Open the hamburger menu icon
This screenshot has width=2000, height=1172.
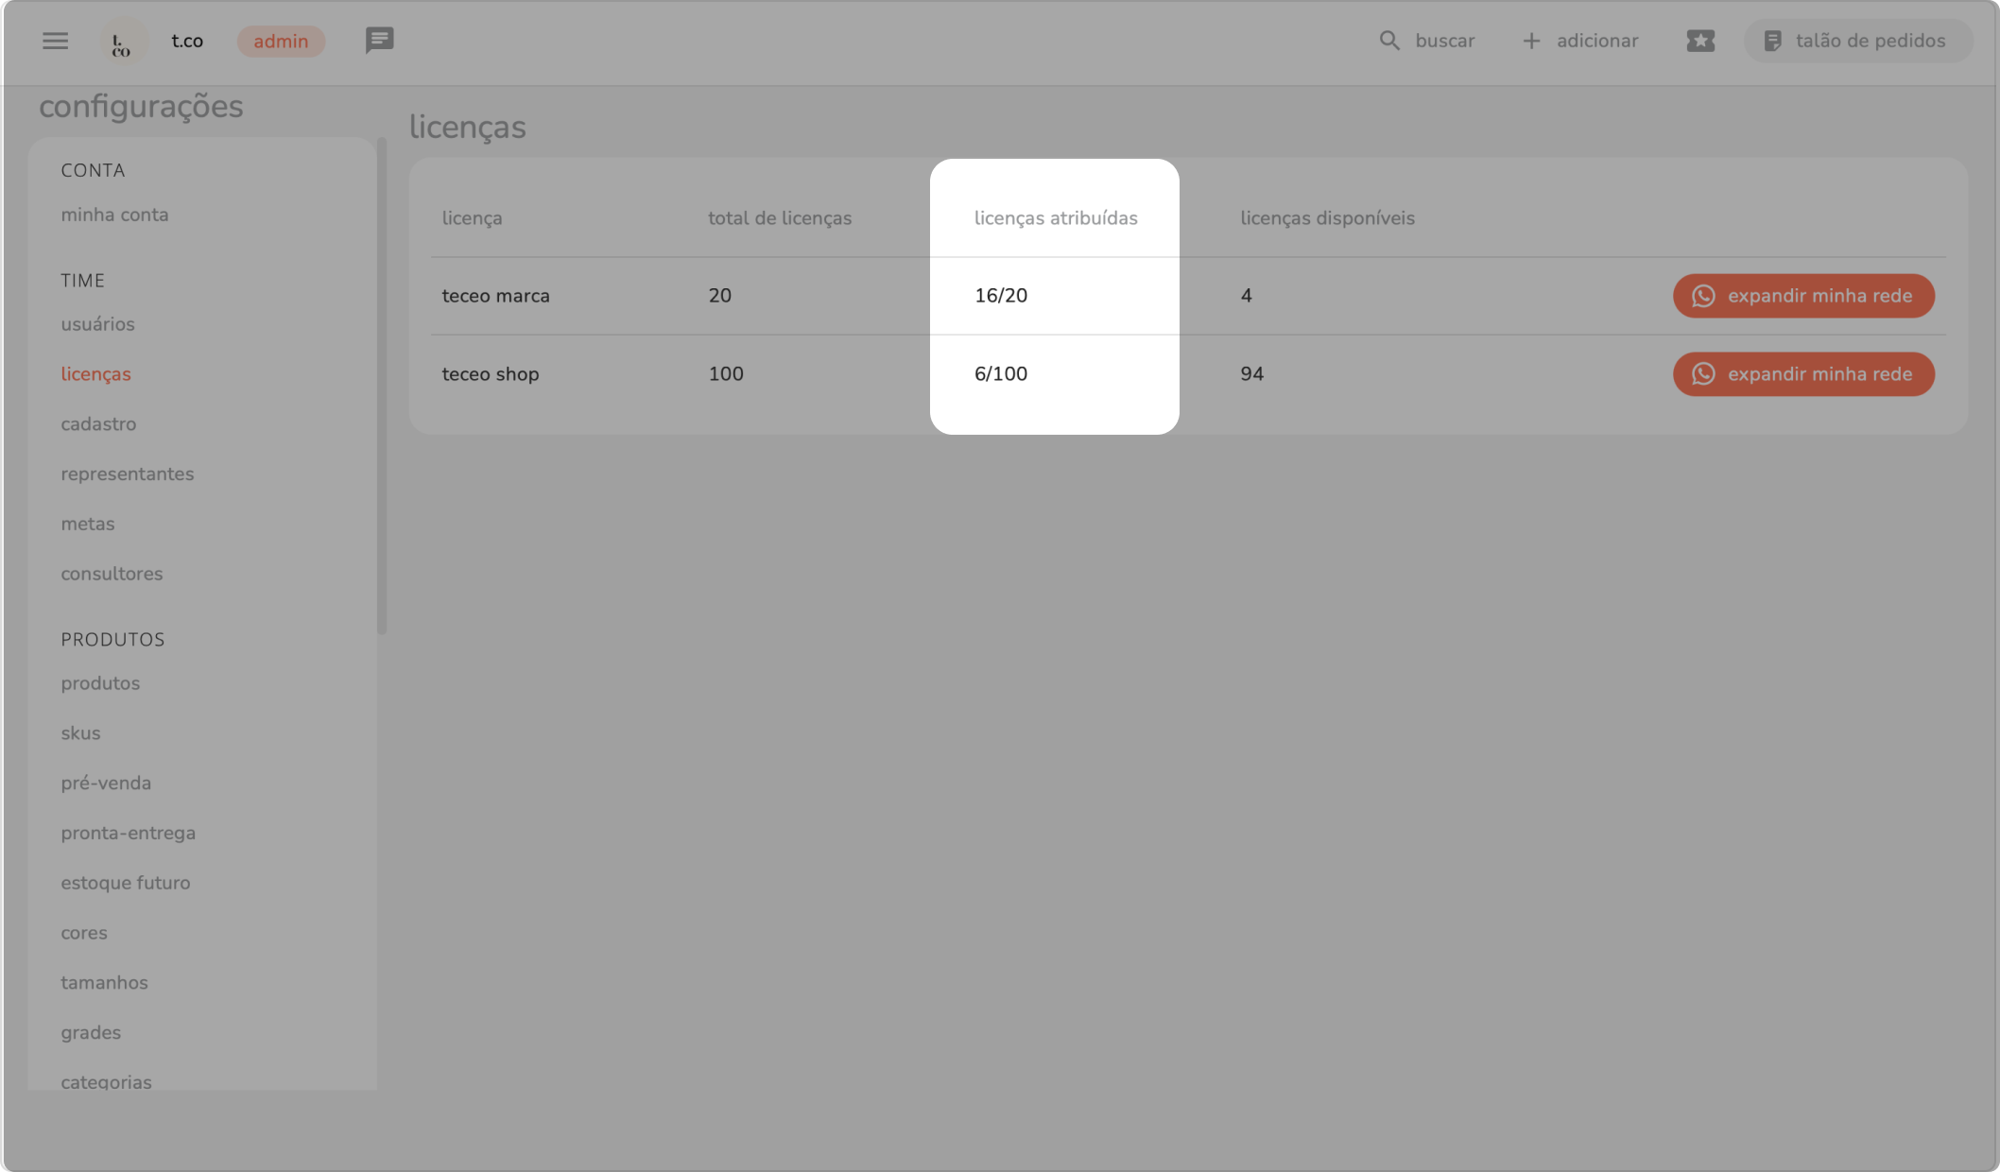click(55, 41)
